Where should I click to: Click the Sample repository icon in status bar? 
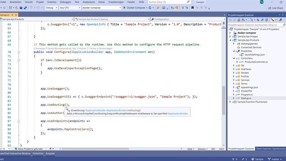tap(252, 159)
